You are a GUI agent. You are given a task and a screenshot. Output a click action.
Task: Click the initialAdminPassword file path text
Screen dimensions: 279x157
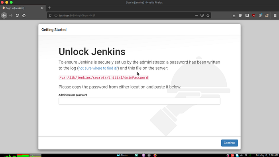(104, 78)
